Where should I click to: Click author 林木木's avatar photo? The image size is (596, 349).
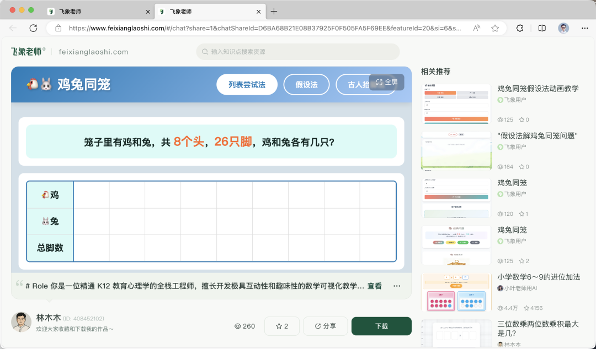(21, 322)
